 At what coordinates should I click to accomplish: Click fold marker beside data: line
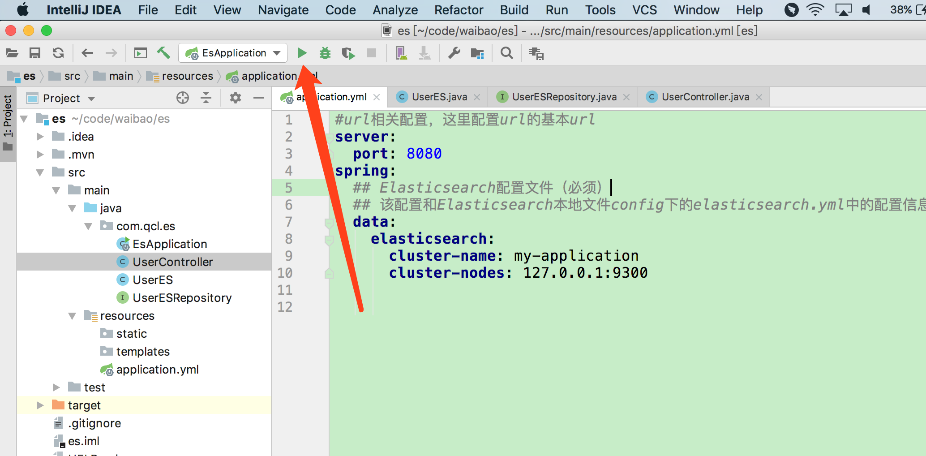329,223
